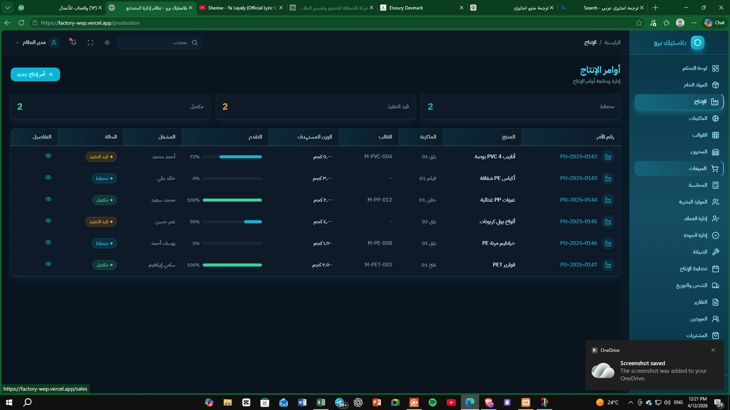Click the بحث search input field
730x410 pixels.
point(160,42)
